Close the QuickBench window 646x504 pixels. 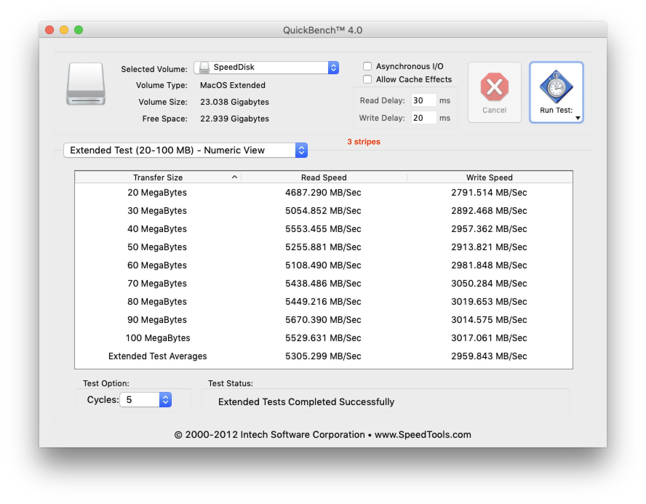49,30
